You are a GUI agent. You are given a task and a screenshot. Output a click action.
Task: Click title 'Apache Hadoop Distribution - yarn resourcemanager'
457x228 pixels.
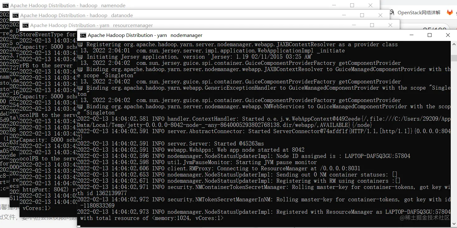click(92, 25)
